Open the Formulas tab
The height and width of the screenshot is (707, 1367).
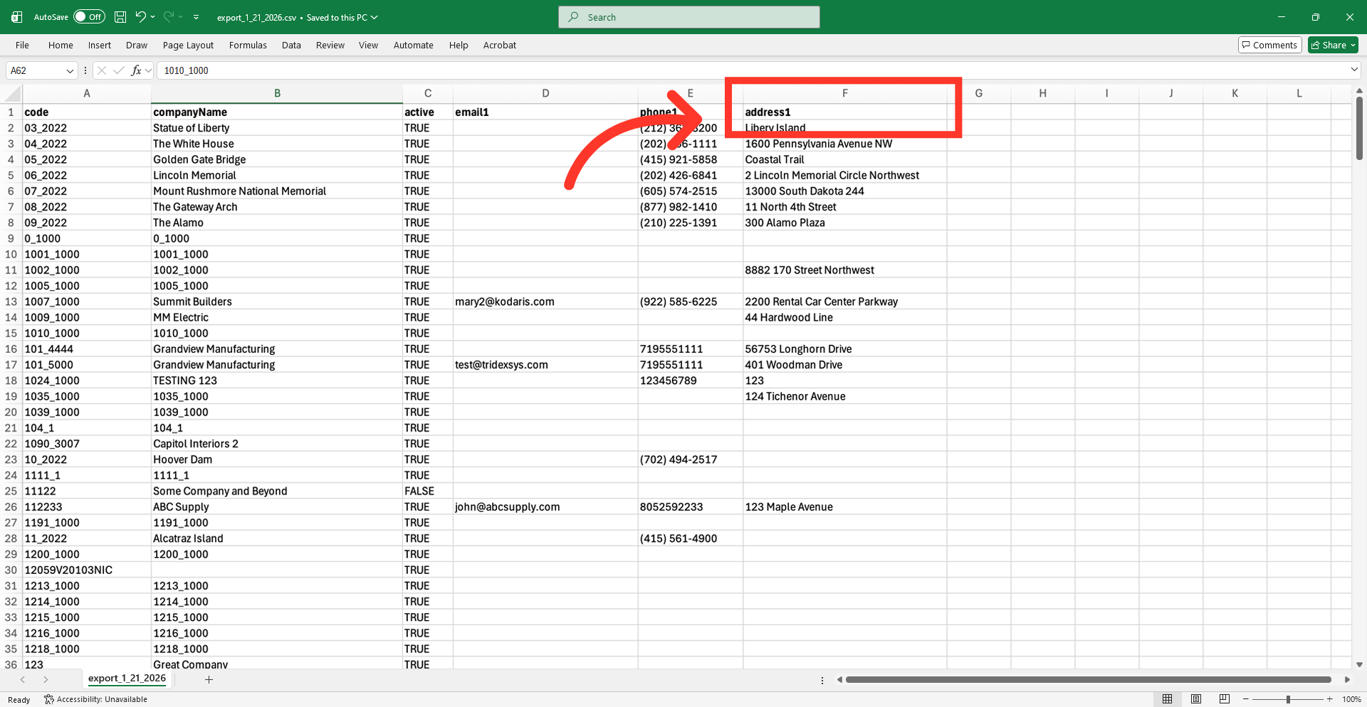click(248, 45)
